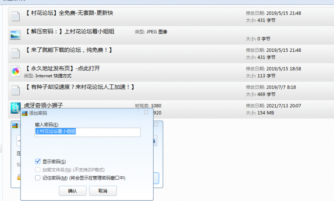
Task: Close the background dialog behind 添加密码
Action: click(x=156, y=125)
